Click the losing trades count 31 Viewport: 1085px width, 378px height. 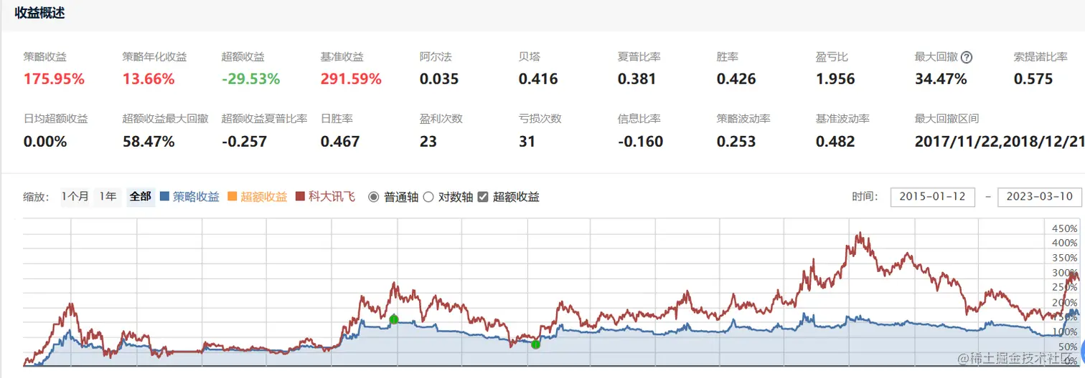coord(527,141)
